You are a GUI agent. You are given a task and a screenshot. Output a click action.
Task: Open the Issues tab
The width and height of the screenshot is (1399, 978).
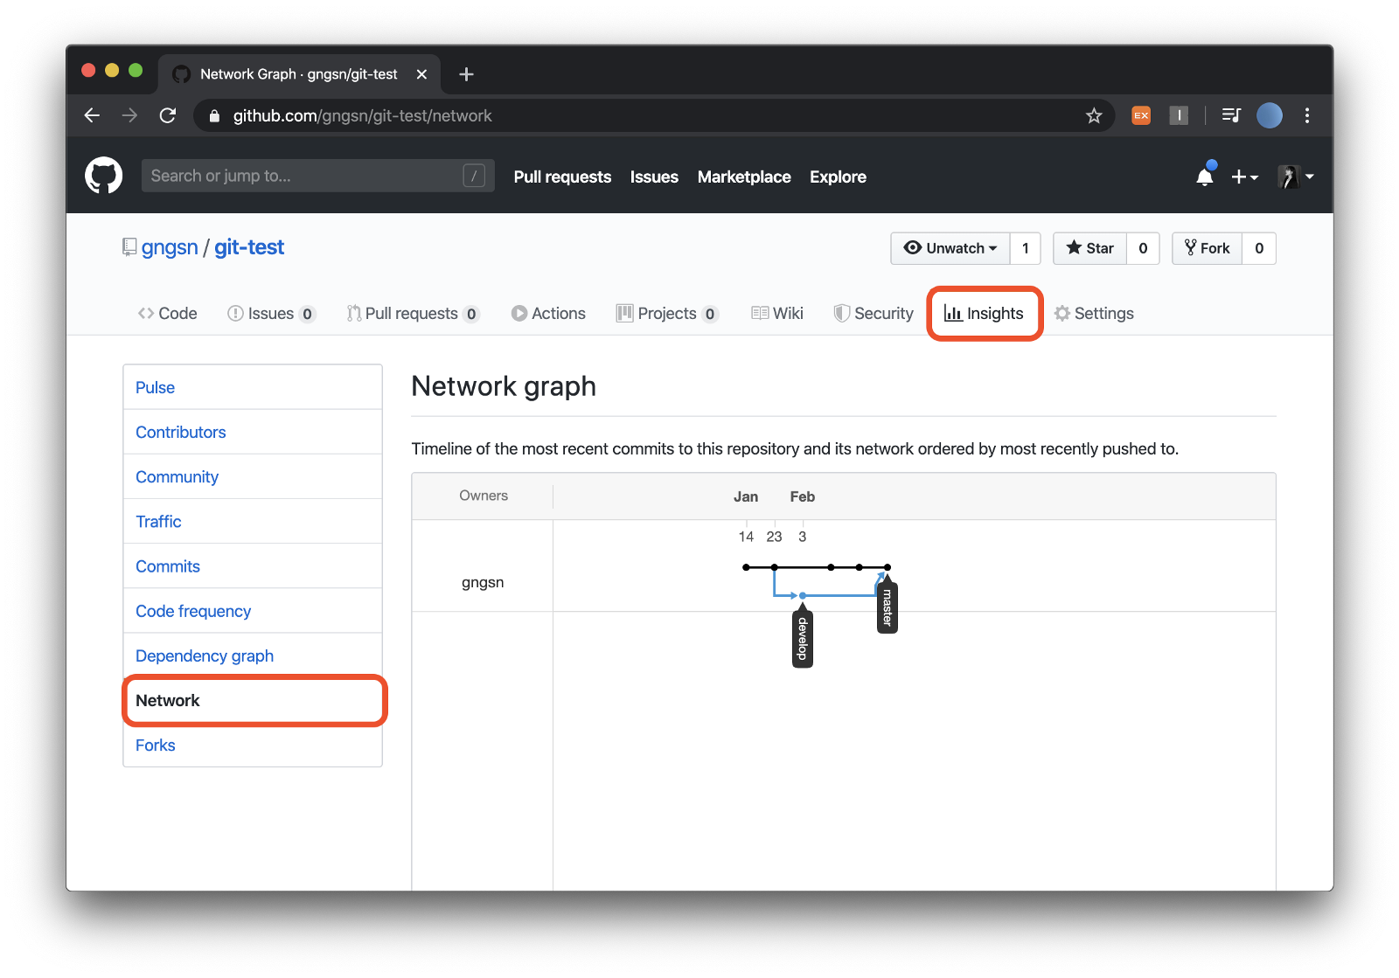pyautogui.click(x=271, y=313)
